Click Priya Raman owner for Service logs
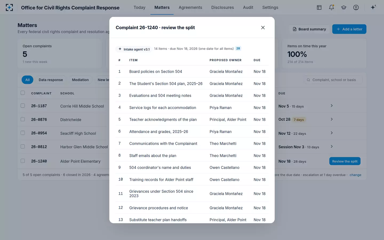The width and height of the screenshot is (384, 240). [x=221, y=107]
